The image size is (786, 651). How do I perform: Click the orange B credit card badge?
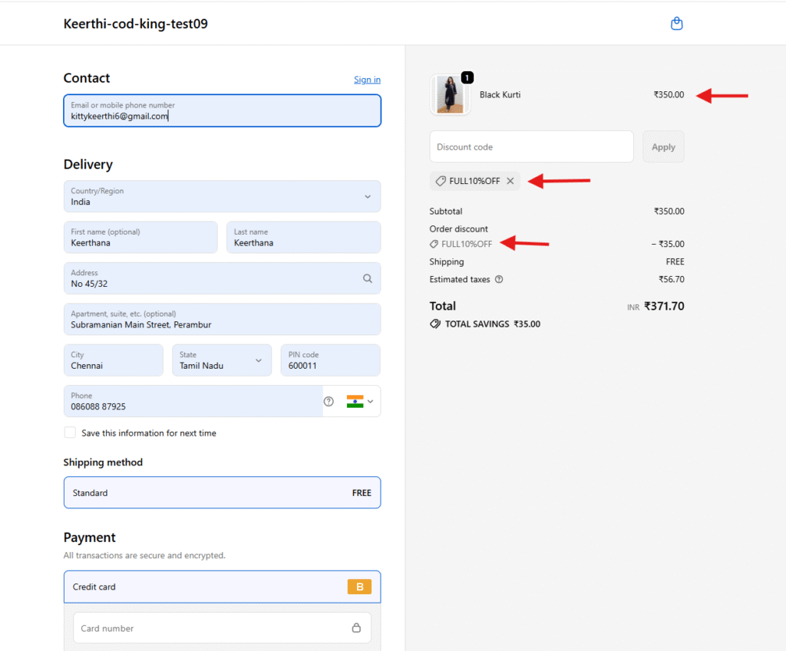[359, 587]
